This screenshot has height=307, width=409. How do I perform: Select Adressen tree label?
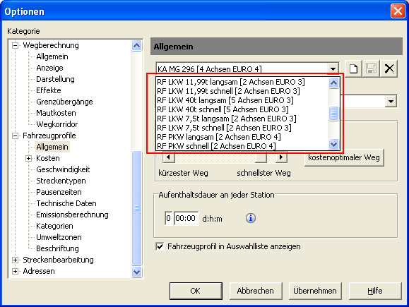point(39,271)
